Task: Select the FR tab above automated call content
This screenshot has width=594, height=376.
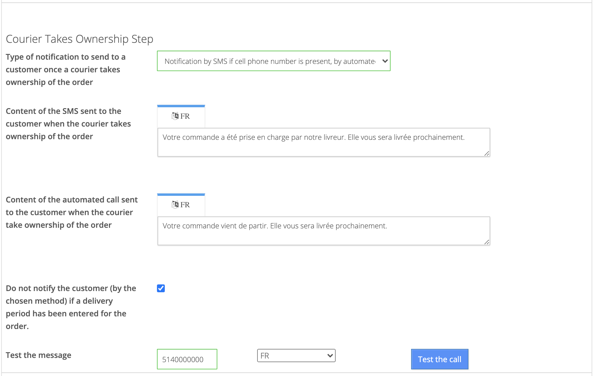Action: (181, 205)
